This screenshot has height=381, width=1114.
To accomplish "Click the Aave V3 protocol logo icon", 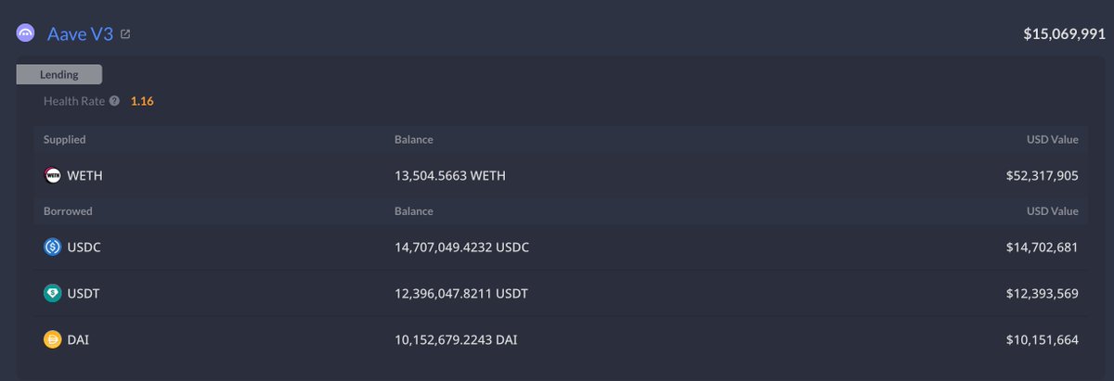I will coord(25,33).
